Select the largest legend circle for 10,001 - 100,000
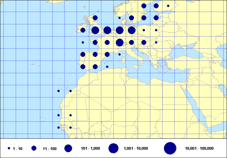Screen dimensions: 227x158 pos(170,148)
